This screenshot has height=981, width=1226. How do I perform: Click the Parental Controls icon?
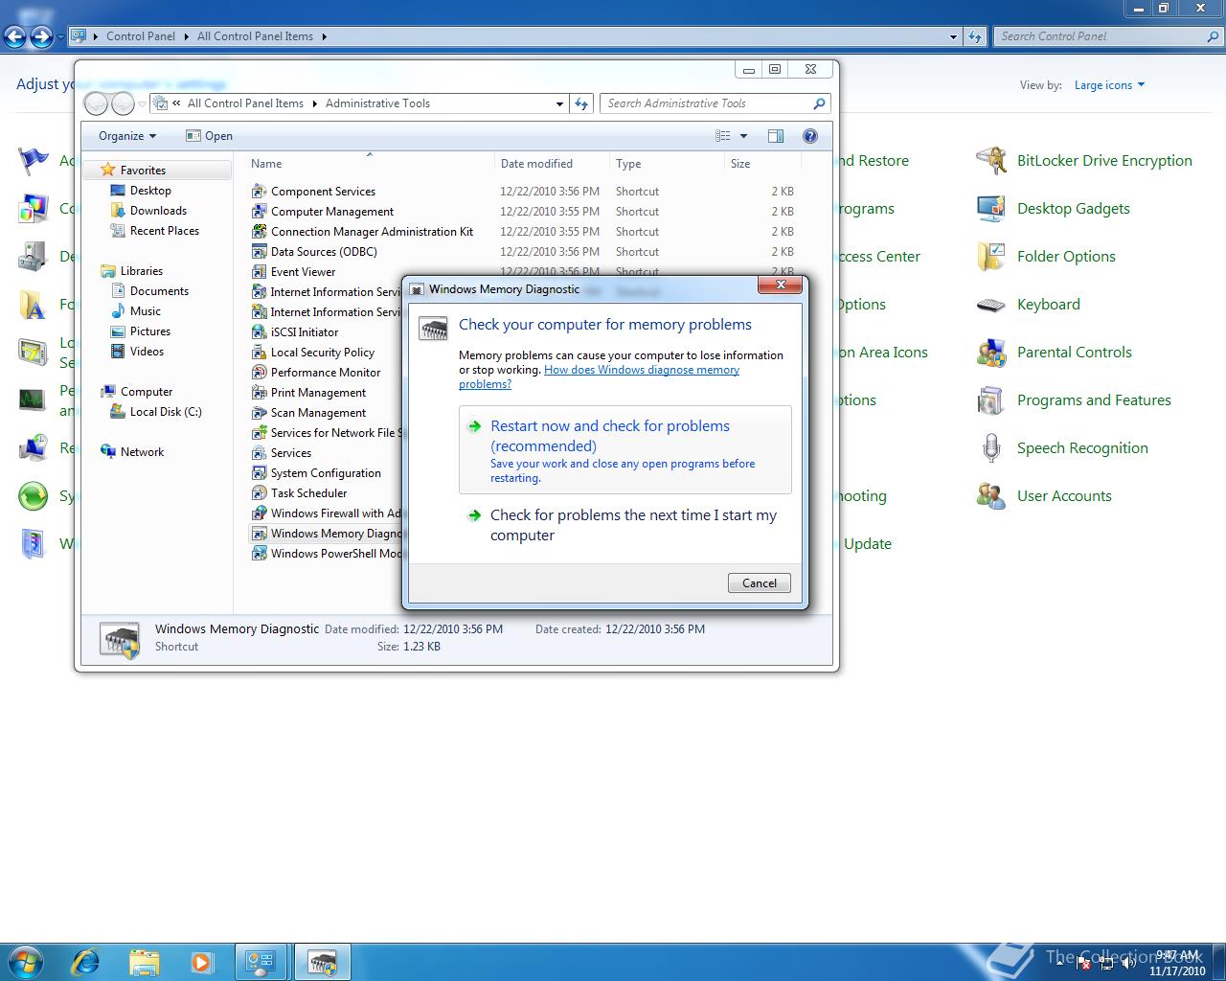coord(991,353)
